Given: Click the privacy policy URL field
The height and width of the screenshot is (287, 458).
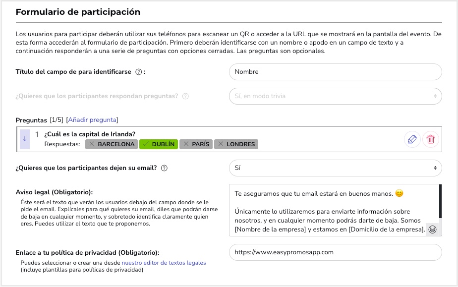Looking at the screenshot, I should [x=335, y=252].
